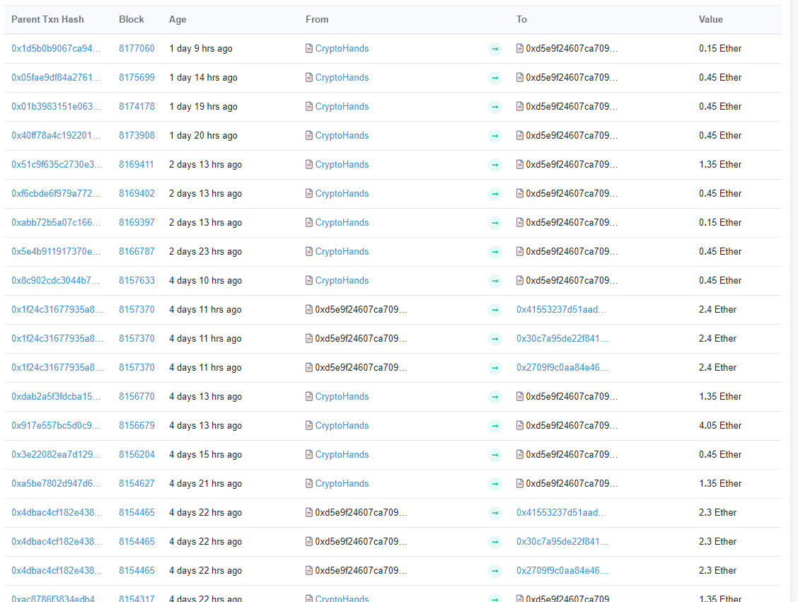Screen dimensions: 798x602
Task: Click the contract icon beside CryptoHands in block 8173908 row
Action: [308, 135]
